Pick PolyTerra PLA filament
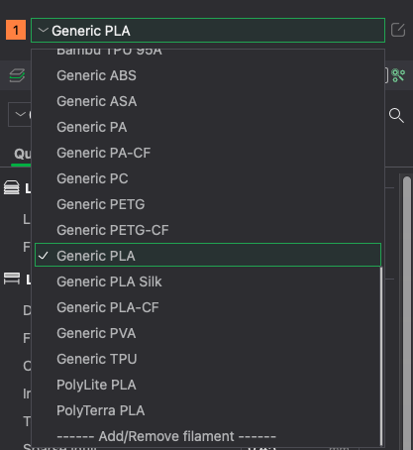Viewport: 413px width, 450px height. [208, 410]
